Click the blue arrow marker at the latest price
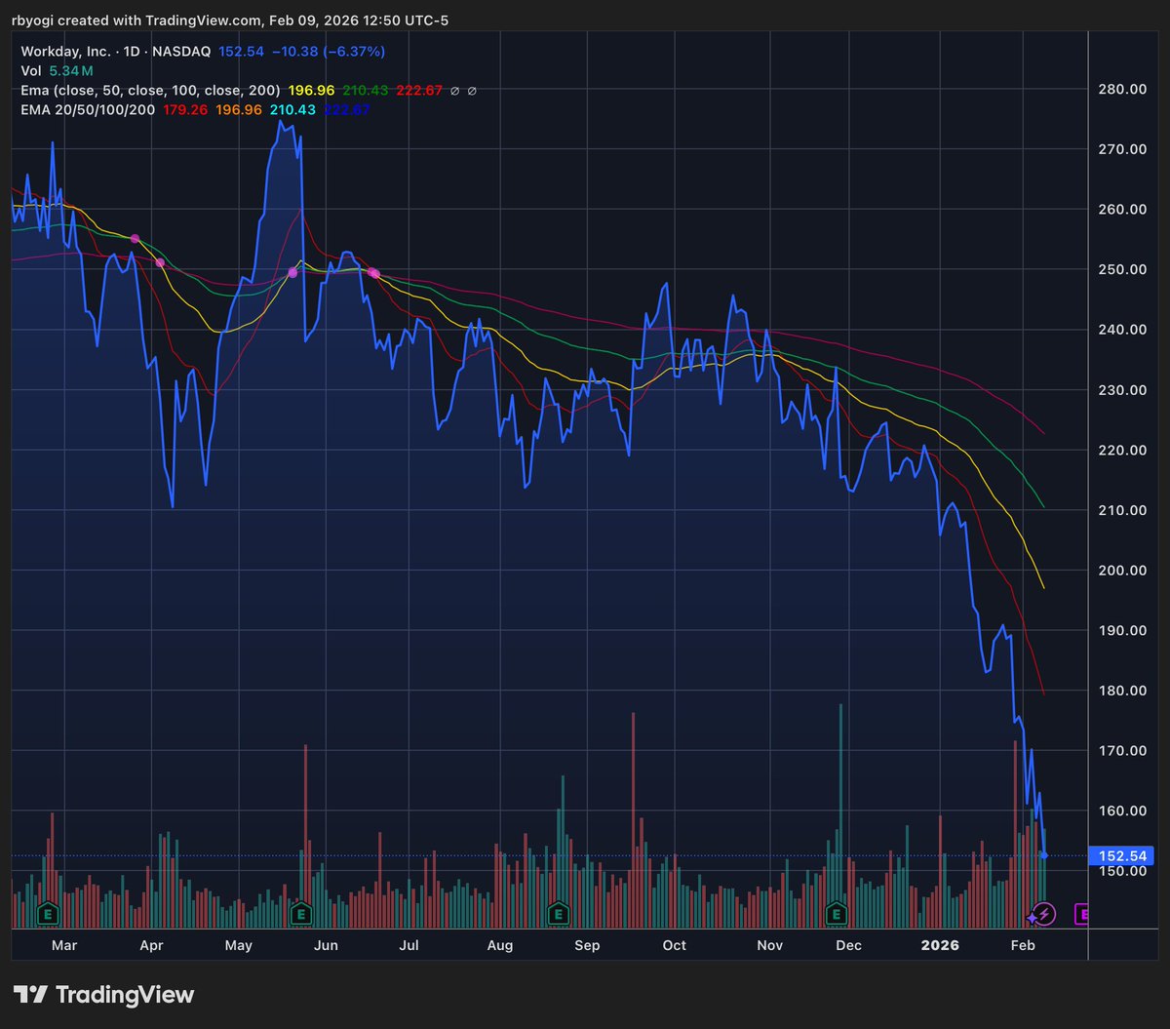1170x1029 pixels. [1045, 856]
